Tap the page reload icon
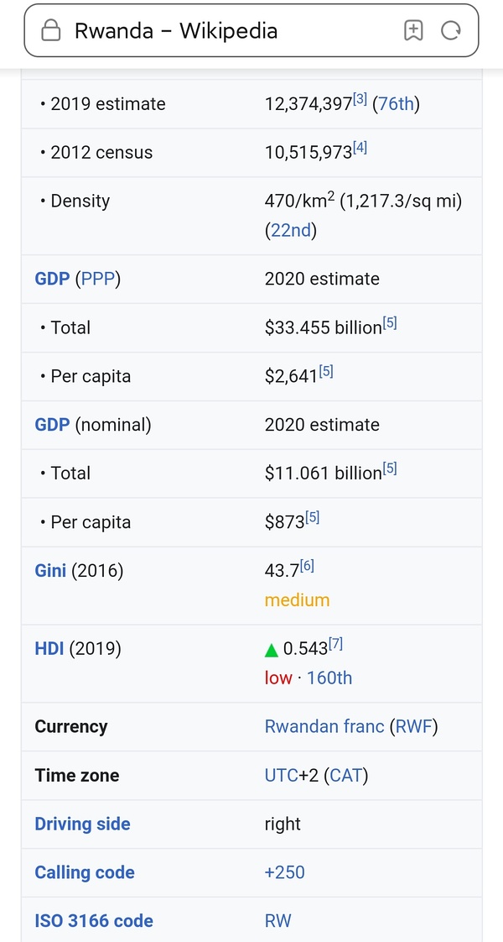 [x=451, y=31]
